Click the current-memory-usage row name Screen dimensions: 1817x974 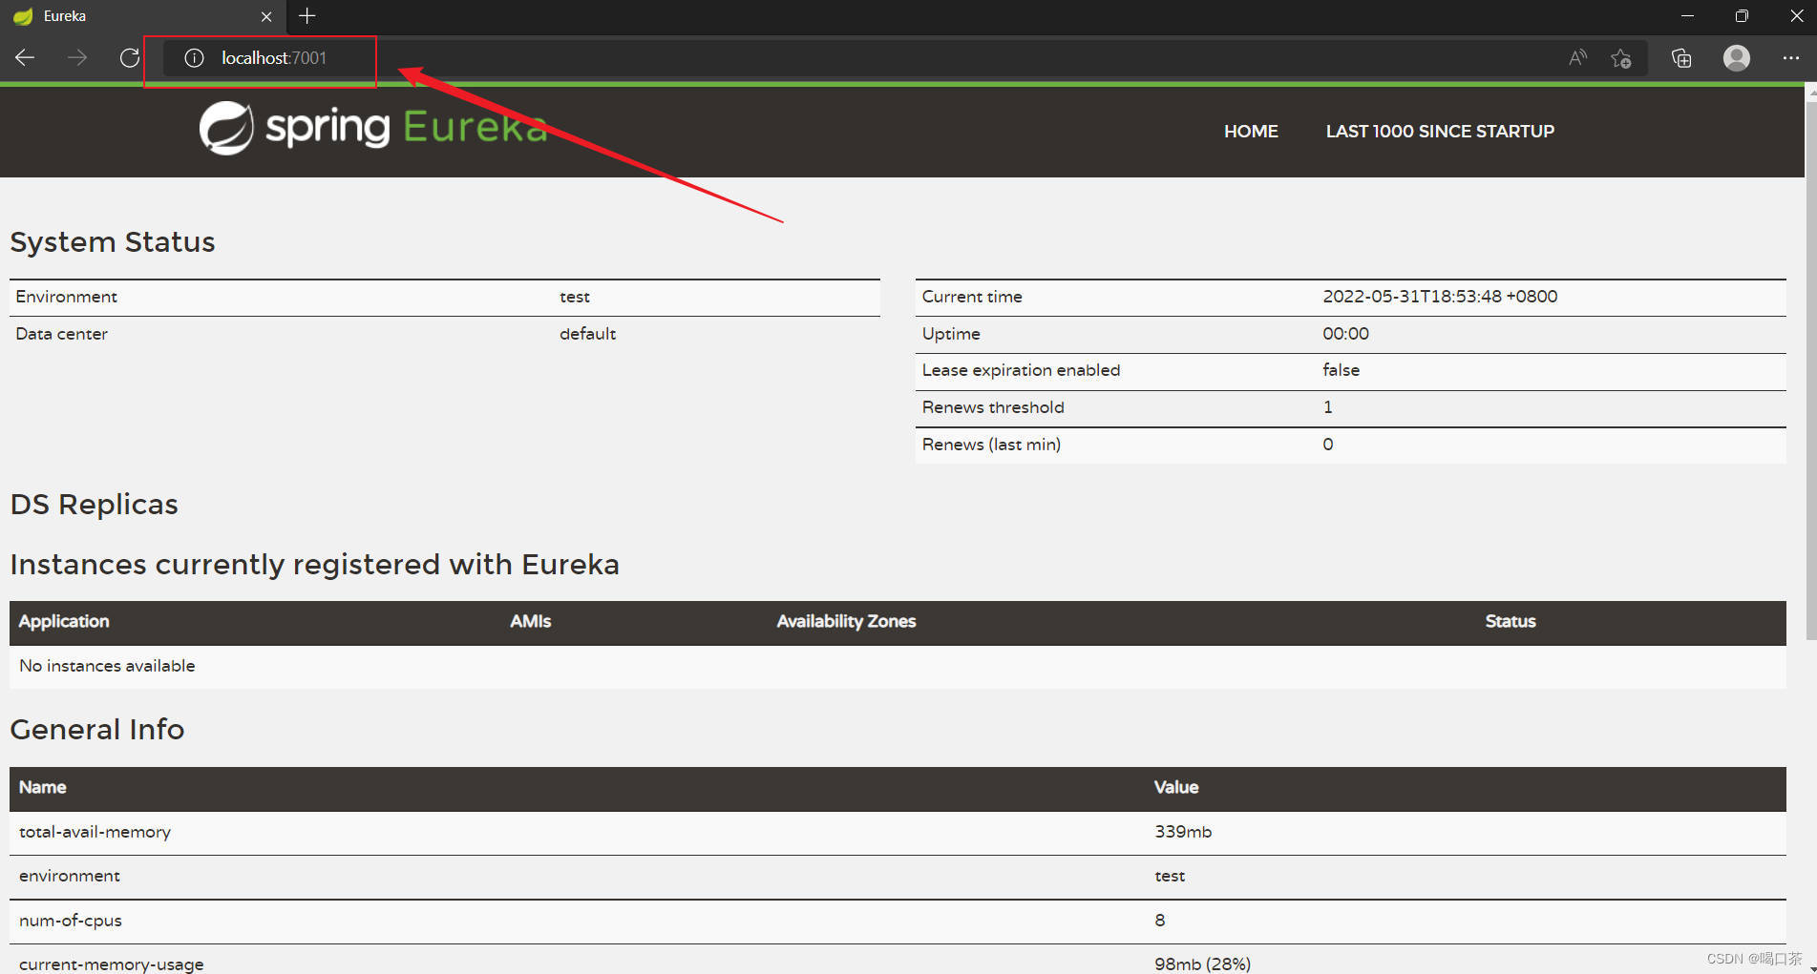112,964
